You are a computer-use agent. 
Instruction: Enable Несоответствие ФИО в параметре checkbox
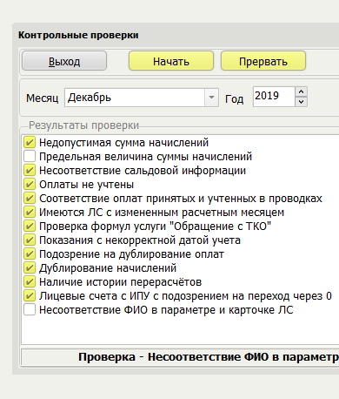30,309
